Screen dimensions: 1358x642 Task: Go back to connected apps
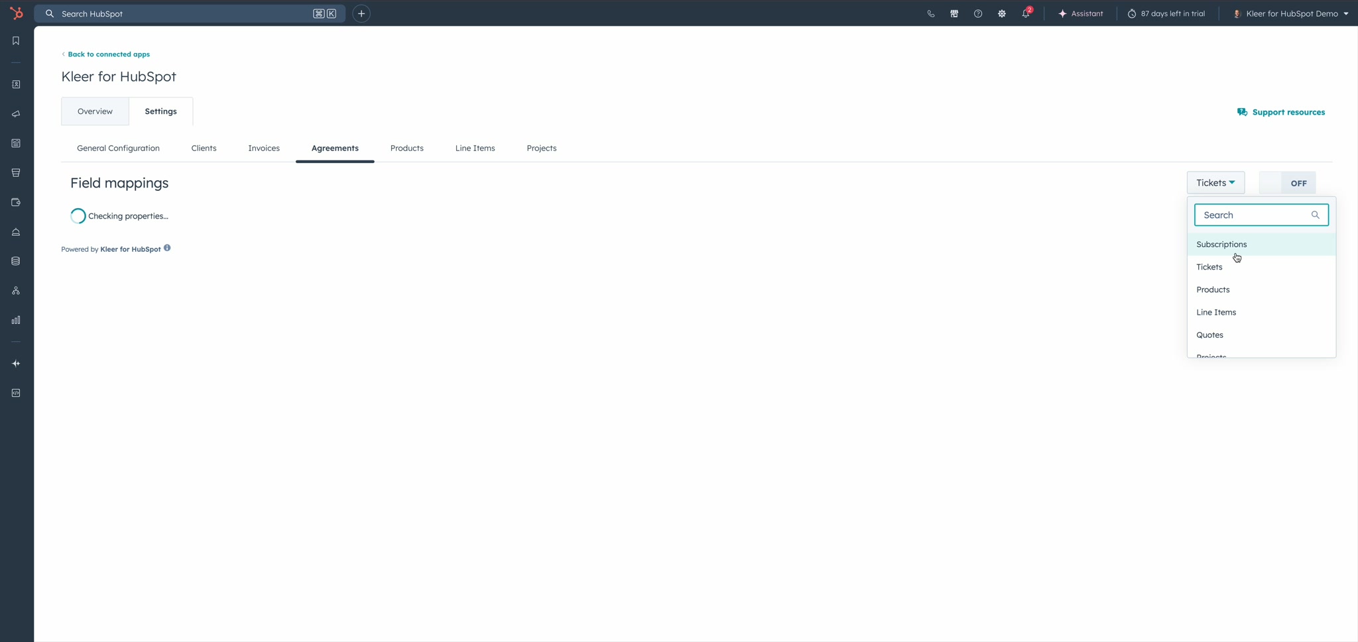(x=106, y=54)
